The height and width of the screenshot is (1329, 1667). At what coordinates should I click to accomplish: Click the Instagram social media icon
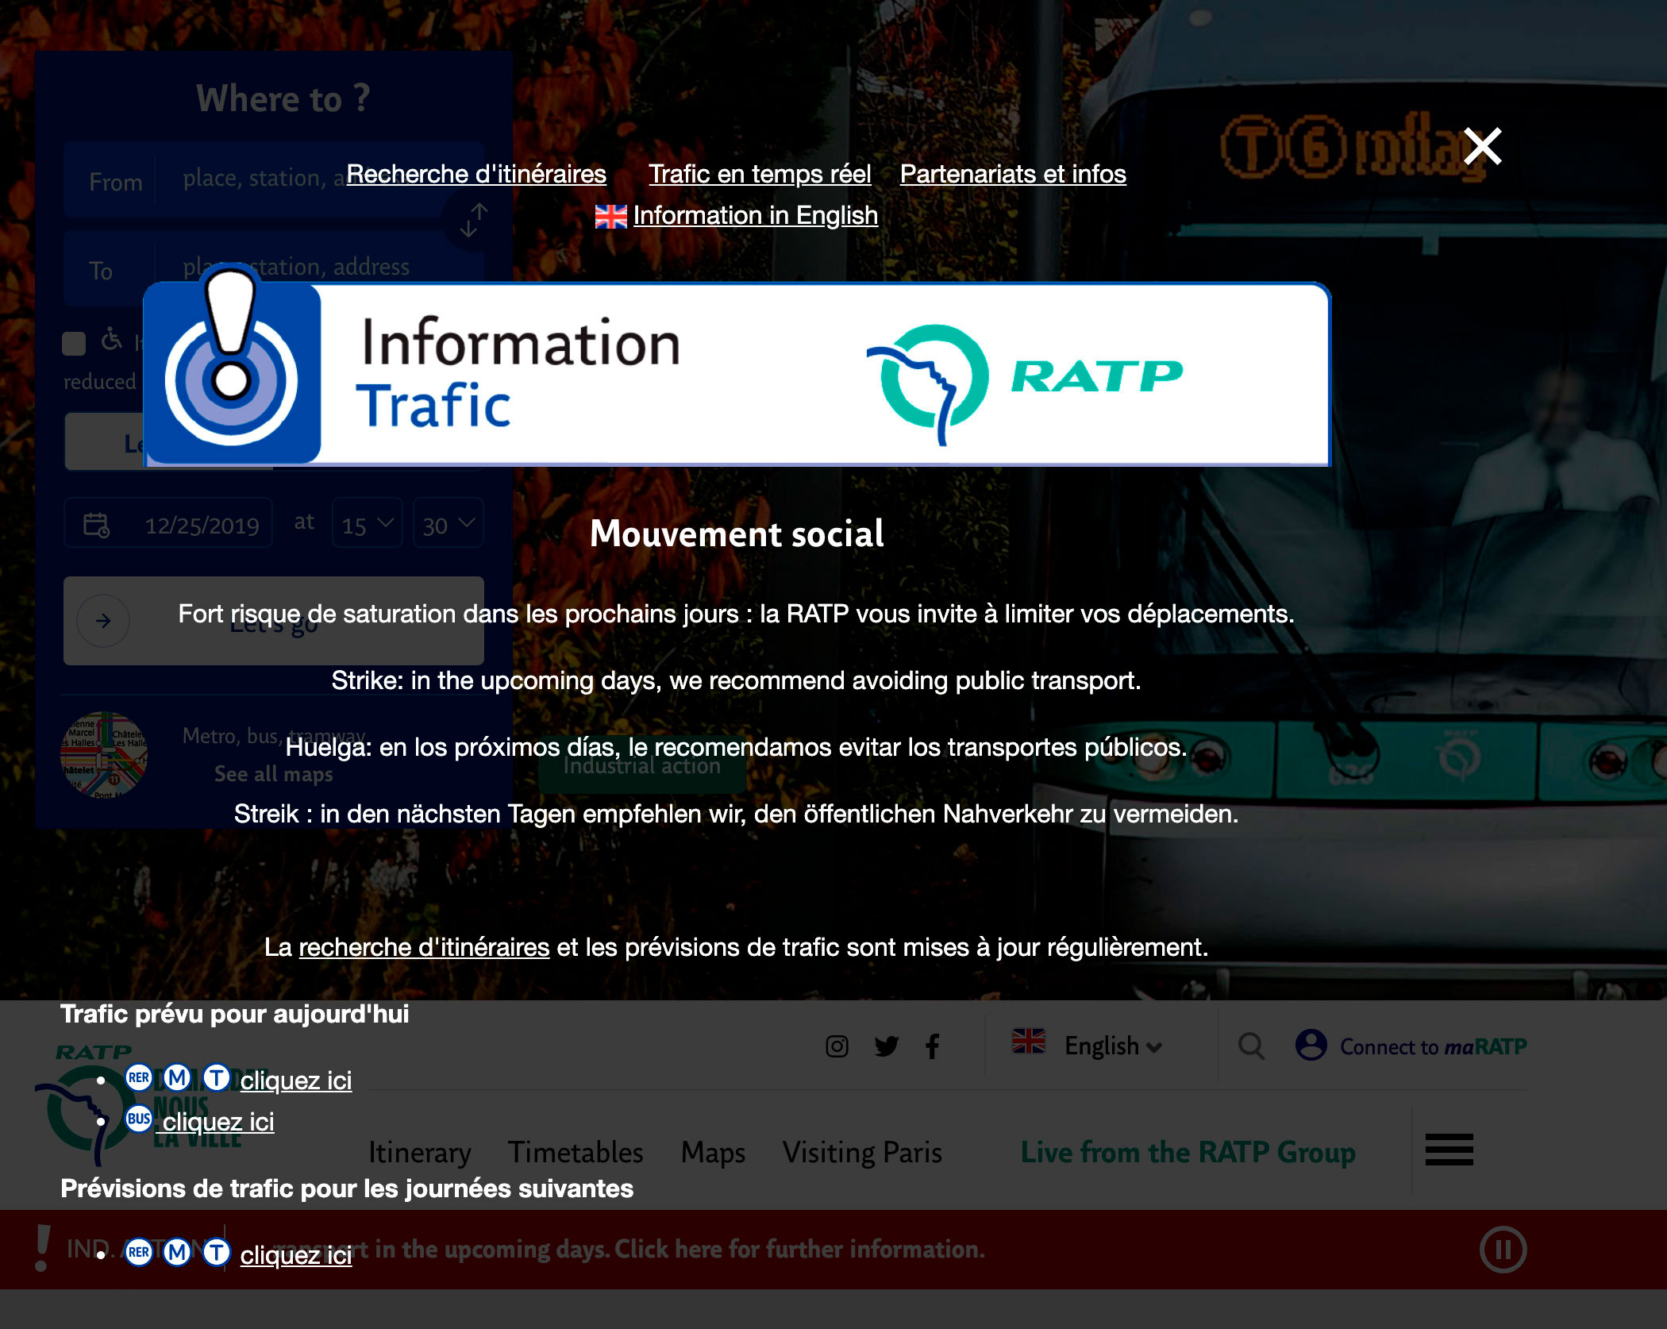(836, 1047)
